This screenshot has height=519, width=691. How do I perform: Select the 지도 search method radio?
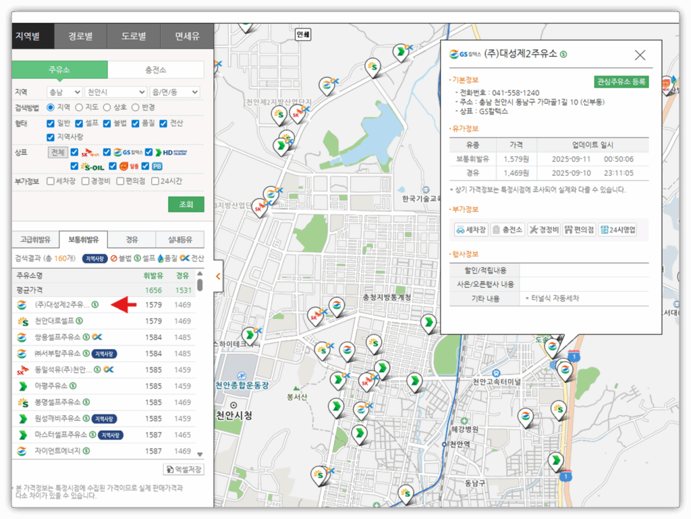point(79,107)
